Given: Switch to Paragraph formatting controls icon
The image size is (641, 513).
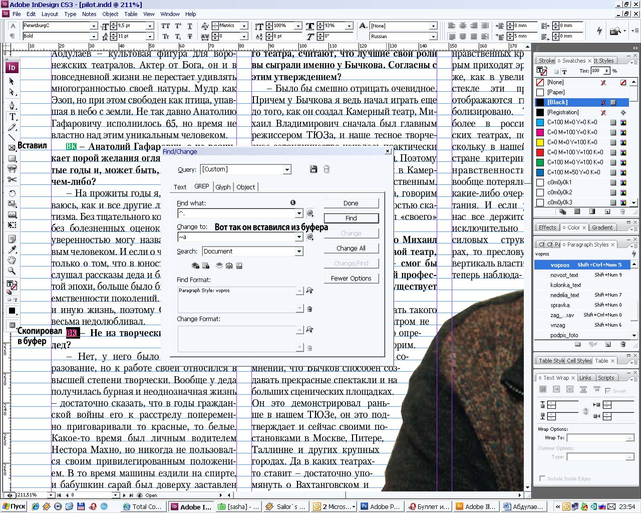Looking at the screenshot, I should [x=13, y=37].
